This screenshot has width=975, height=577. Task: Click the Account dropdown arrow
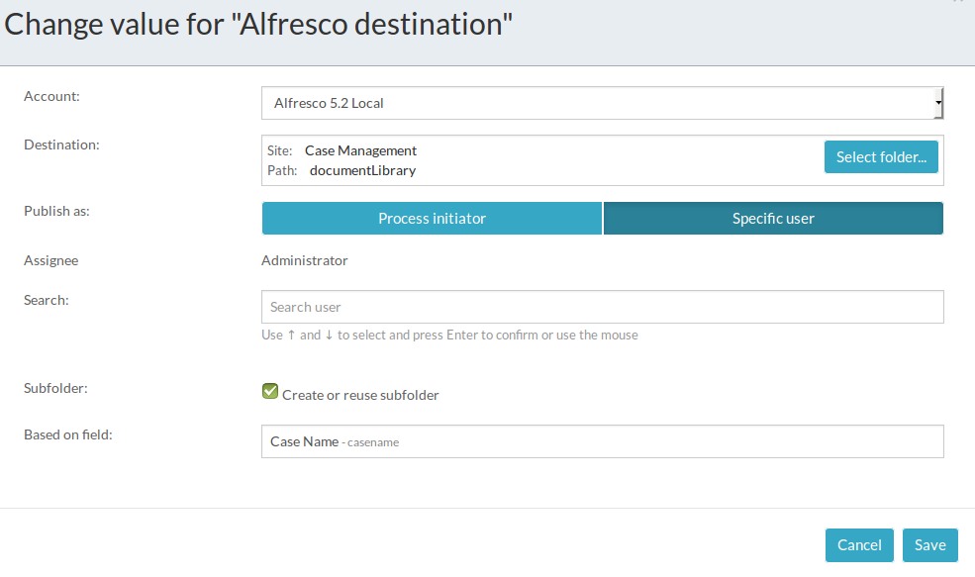[x=937, y=103]
